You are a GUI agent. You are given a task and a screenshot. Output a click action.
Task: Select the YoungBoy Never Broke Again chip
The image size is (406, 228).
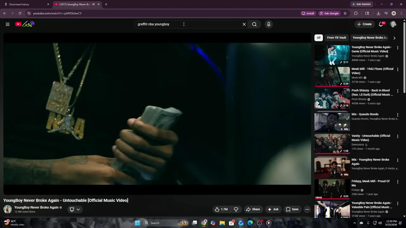click(x=370, y=38)
